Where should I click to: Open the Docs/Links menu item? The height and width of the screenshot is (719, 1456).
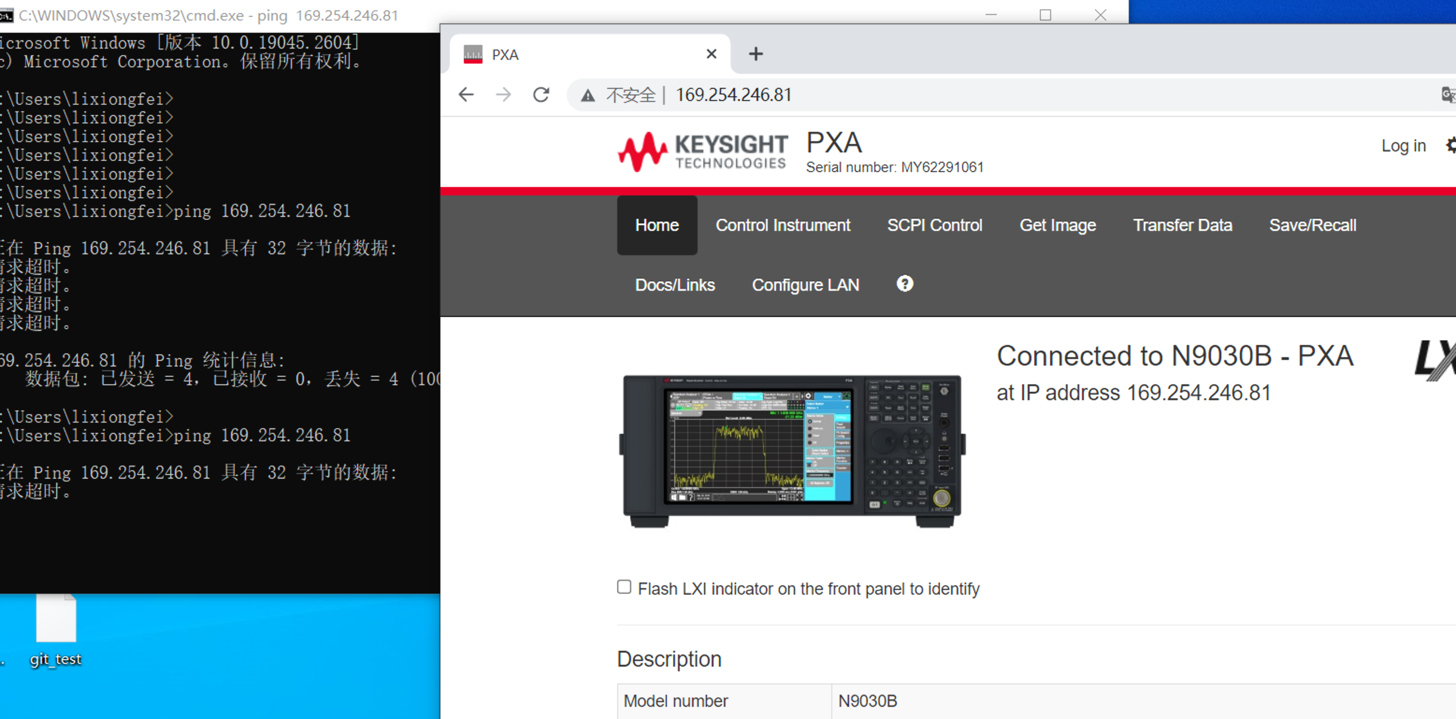click(x=675, y=285)
